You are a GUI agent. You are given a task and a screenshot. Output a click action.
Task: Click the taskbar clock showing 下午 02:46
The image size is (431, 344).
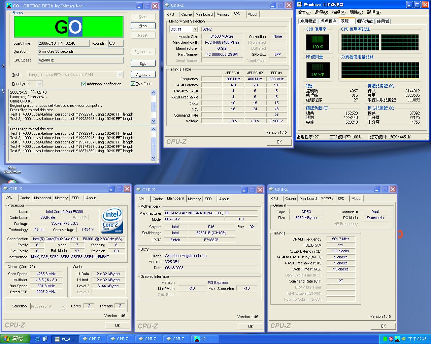coord(418,339)
